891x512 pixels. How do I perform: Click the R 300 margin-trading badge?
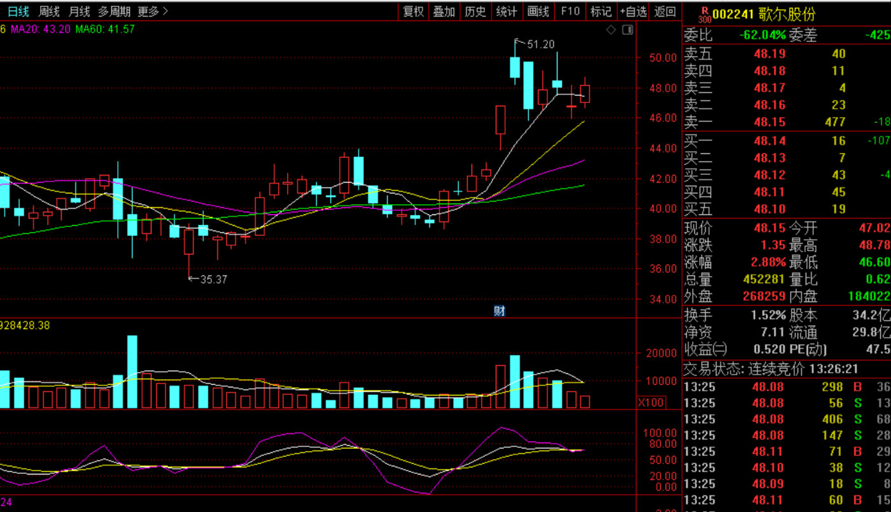[x=704, y=14]
